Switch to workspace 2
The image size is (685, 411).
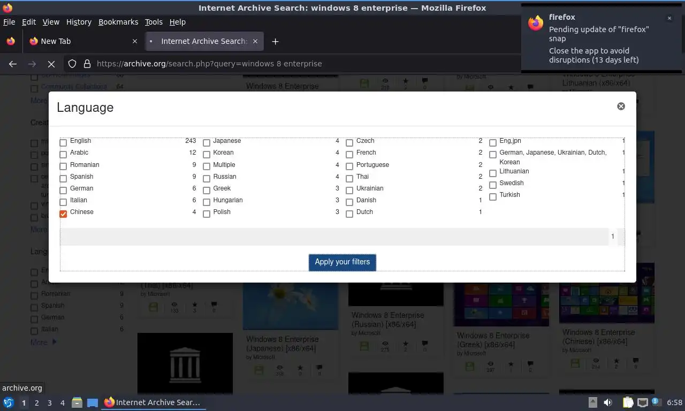(x=36, y=403)
